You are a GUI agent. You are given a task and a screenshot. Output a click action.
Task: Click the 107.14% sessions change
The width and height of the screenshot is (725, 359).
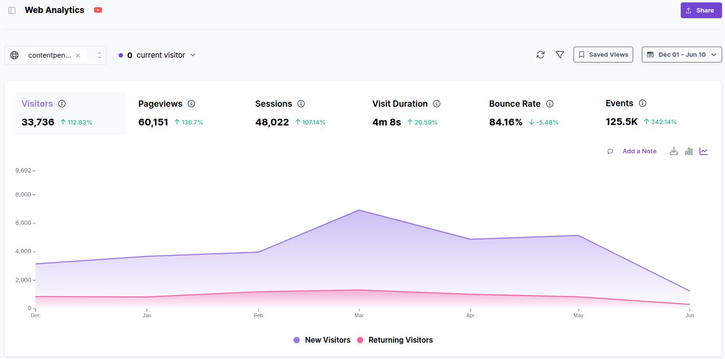310,123
